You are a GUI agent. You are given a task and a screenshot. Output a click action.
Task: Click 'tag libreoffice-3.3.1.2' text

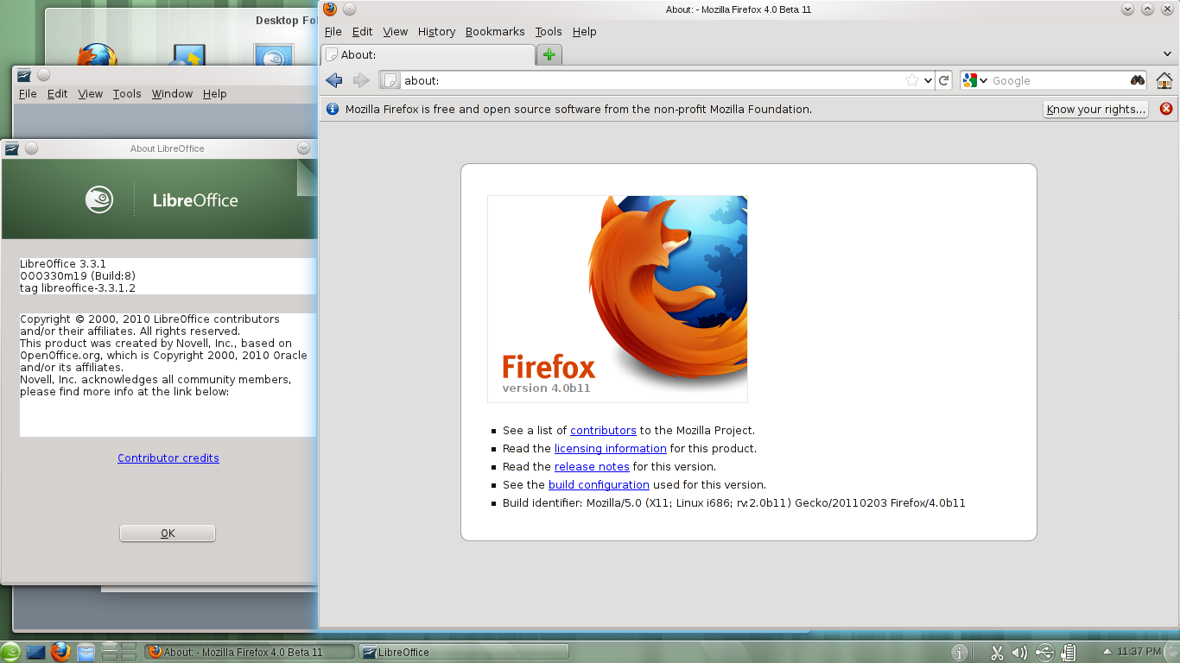[x=78, y=287]
